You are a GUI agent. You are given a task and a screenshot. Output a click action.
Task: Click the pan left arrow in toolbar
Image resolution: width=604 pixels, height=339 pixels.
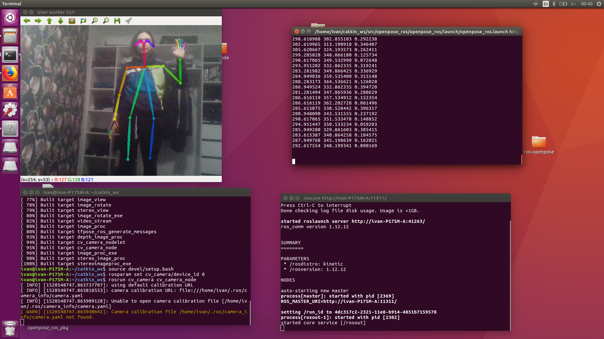[27, 21]
